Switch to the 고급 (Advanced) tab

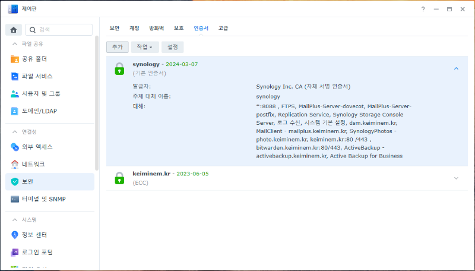tap(223, 28)
